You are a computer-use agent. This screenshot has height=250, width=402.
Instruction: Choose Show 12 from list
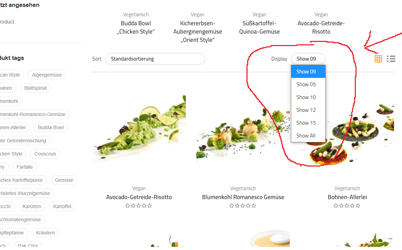point(308,110)
